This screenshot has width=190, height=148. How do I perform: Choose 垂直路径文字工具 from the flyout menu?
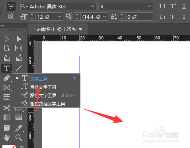pyautogui.click(x=47, y=103)
